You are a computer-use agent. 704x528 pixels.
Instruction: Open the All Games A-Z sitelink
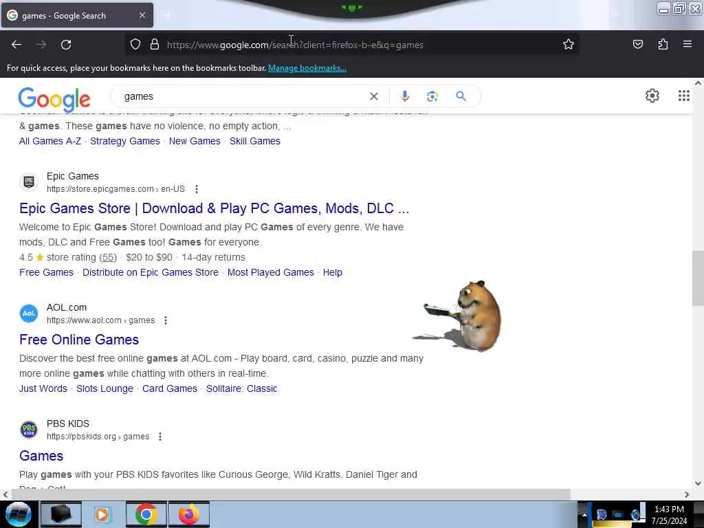click(50, 141)
